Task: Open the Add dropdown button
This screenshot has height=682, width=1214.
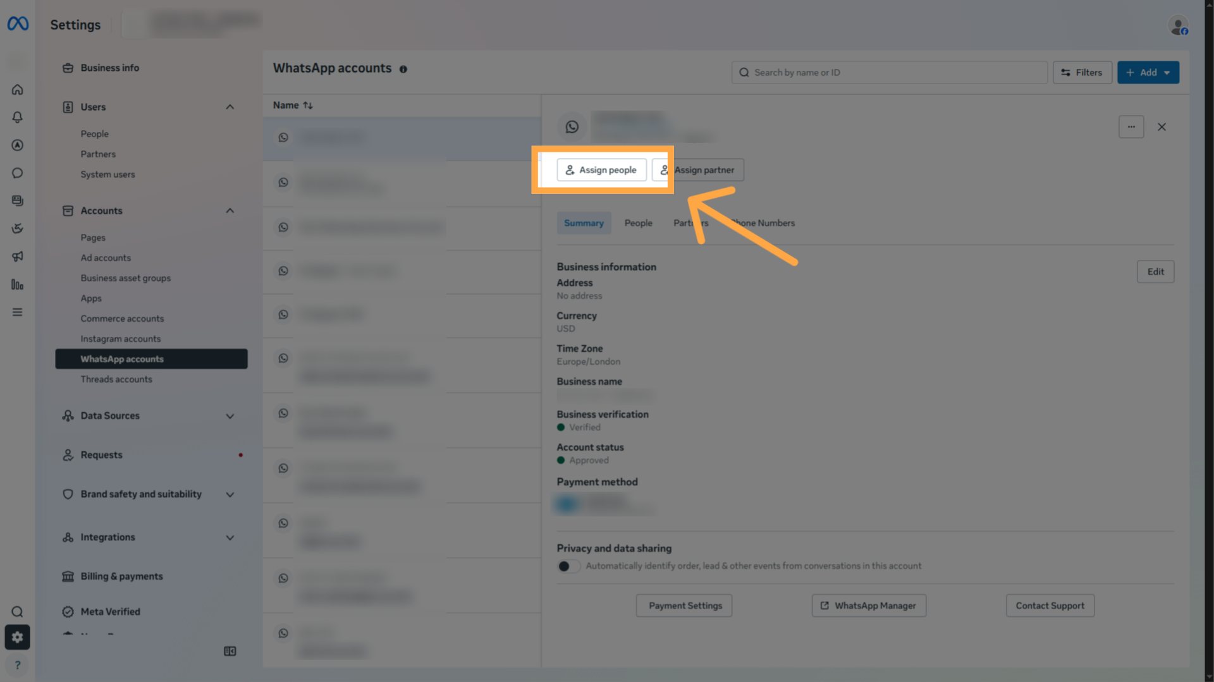Action: (x=1148, y=73)
